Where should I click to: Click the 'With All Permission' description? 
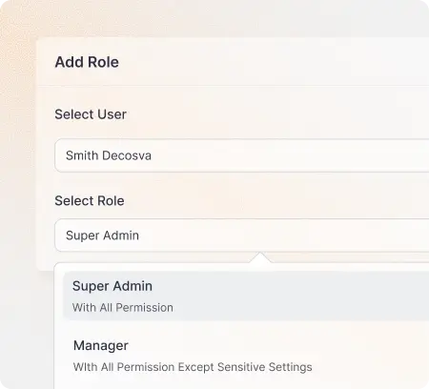(x=123, y=308)
